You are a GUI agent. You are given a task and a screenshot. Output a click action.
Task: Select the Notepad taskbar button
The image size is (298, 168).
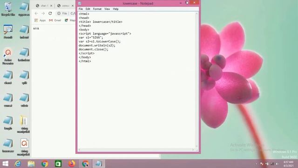click(99, 164)
